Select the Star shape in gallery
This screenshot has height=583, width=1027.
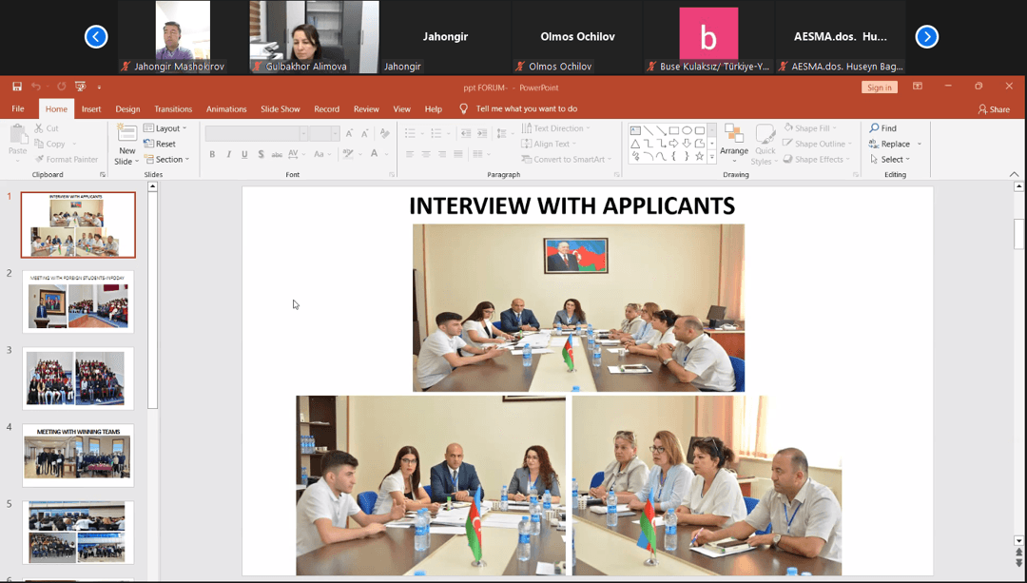click(700, 156)
